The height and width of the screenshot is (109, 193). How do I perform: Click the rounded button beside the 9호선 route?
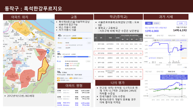[89, 43]
